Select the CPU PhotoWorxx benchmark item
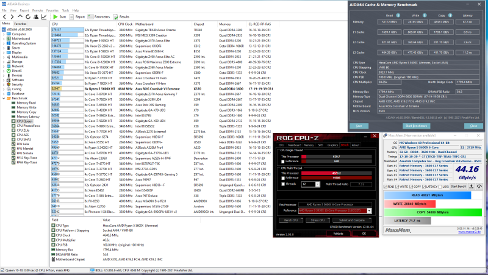Viewport: 488px width, 275px height. (x=28, y=126)
